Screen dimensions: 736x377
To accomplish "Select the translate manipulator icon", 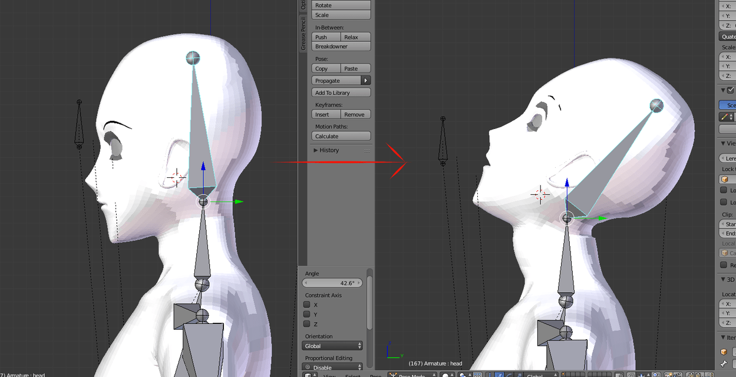I will (x=500, y=373).
